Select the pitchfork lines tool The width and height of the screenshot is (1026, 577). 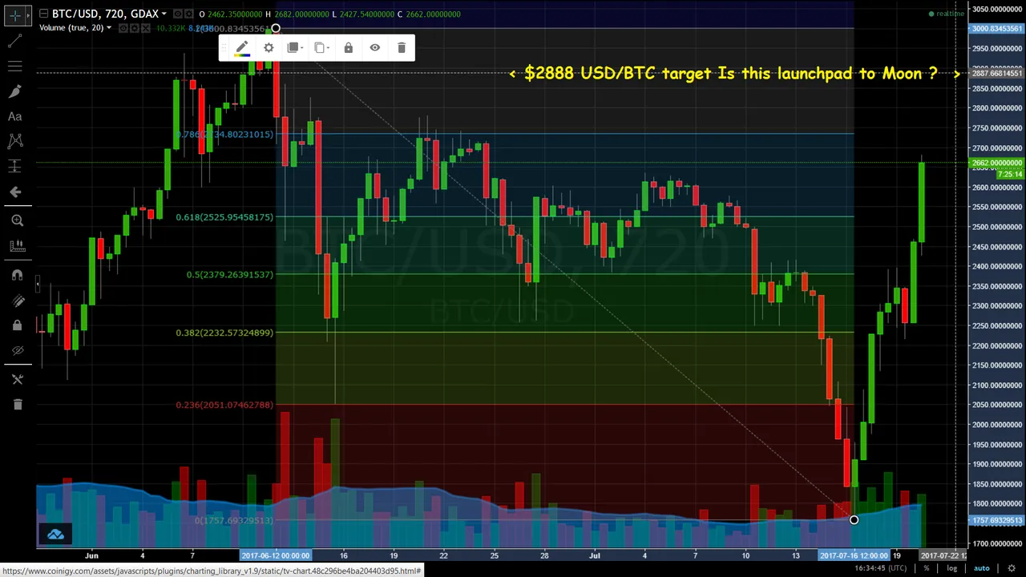(14, 66)
